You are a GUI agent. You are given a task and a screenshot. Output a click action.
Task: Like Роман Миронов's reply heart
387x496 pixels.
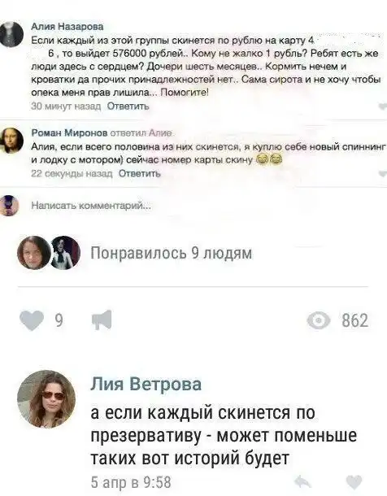click(x=383, y=174)
